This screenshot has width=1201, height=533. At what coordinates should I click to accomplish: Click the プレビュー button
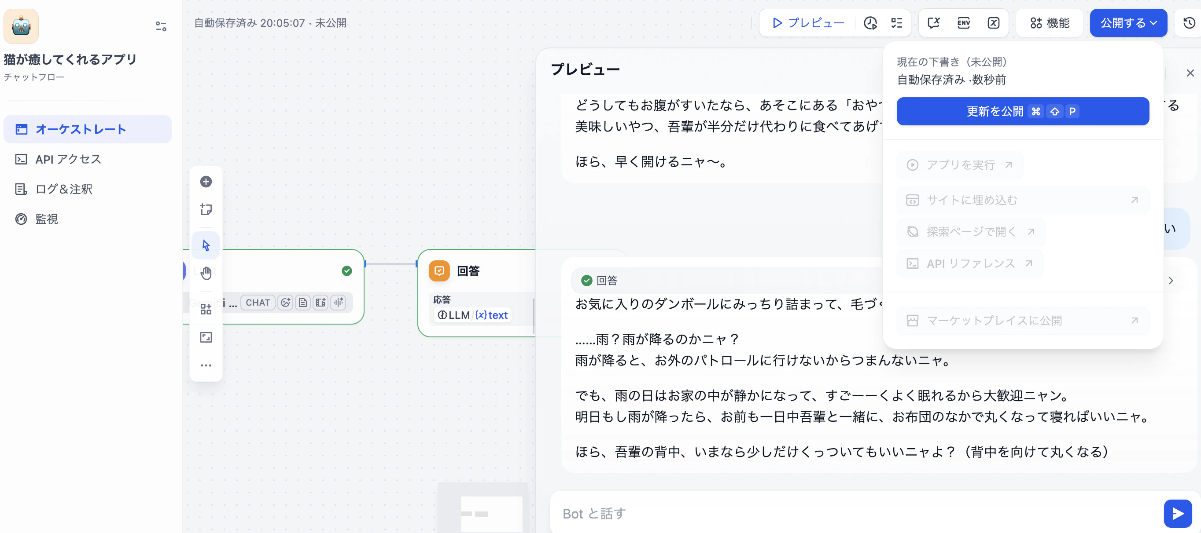808,23
